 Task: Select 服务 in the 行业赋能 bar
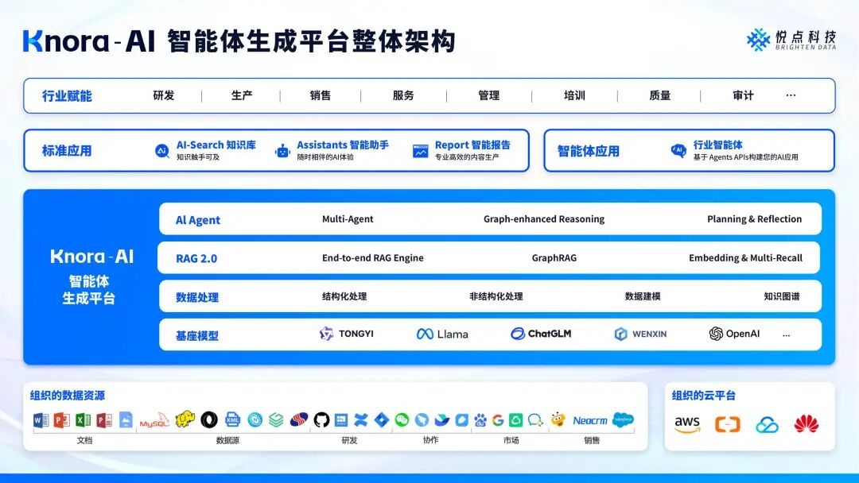click(403, 95)
